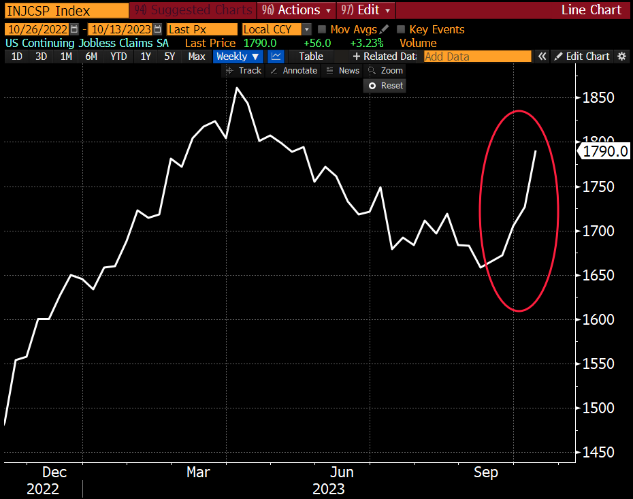
Task: Open the start date calendar icon
Action: [x=74, y=29]
